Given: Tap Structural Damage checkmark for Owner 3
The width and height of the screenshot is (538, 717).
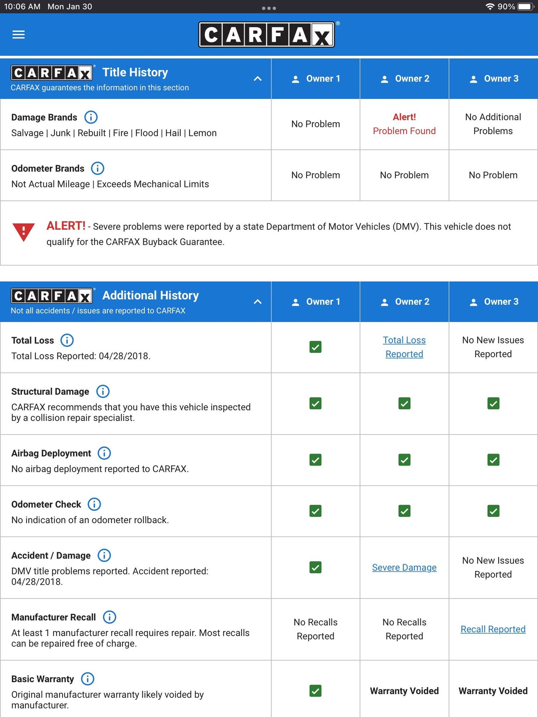Looking at the screenshot, I should pos(494,403).
